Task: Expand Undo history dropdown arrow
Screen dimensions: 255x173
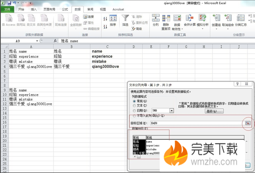Action: [18, 3]
